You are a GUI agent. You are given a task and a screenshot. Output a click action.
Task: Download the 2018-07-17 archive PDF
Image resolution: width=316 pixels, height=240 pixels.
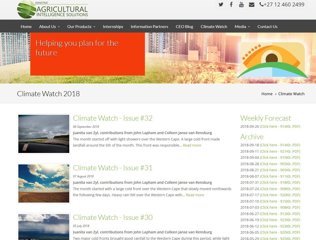(x=280, y=195)
